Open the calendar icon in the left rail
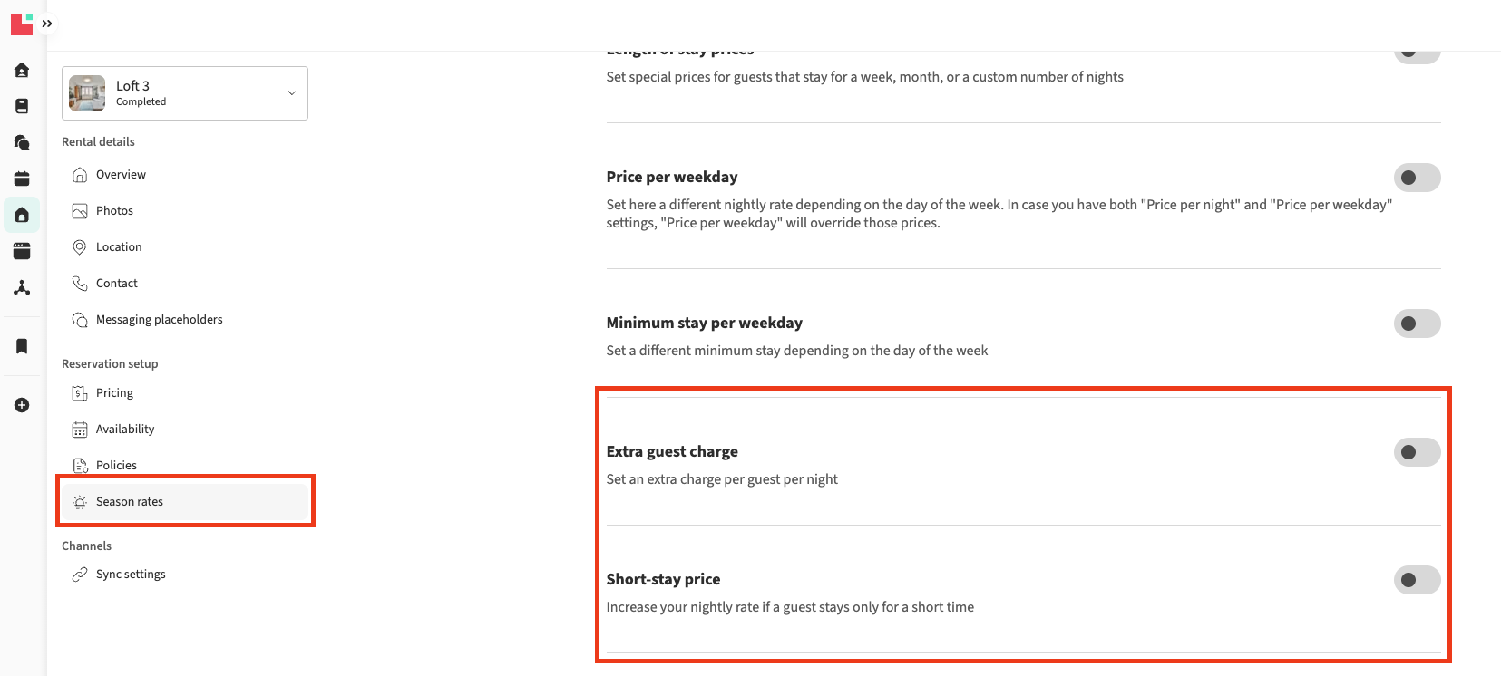 pos(22,179)
